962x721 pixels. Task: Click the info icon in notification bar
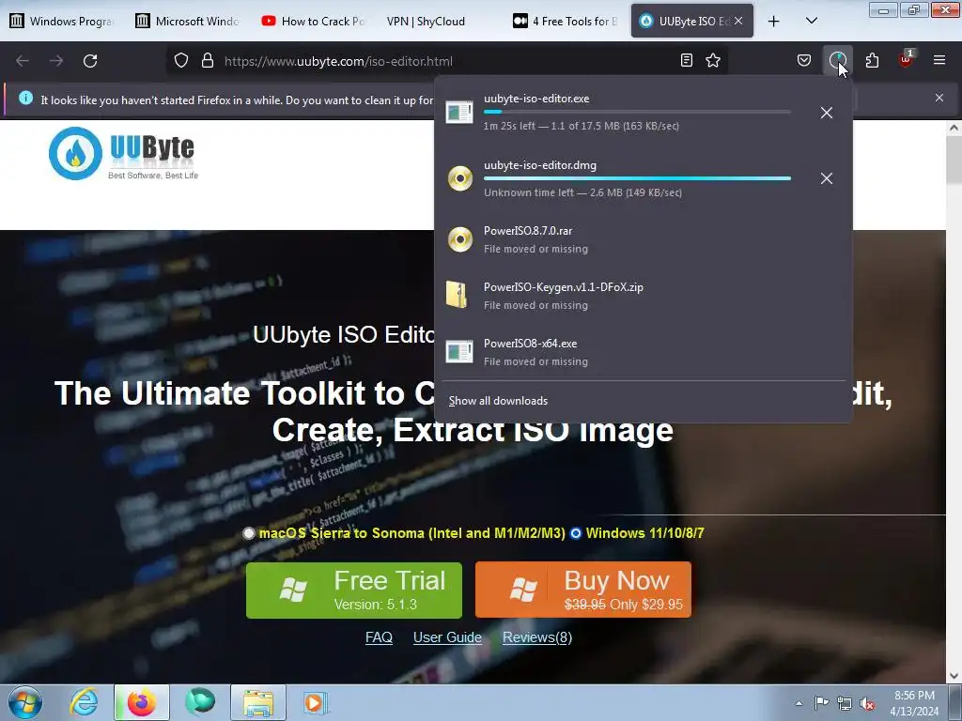click(25, 98)
